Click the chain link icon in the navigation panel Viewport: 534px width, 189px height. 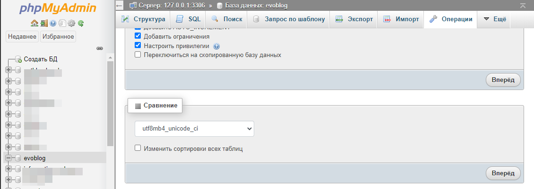pos(99,48)
